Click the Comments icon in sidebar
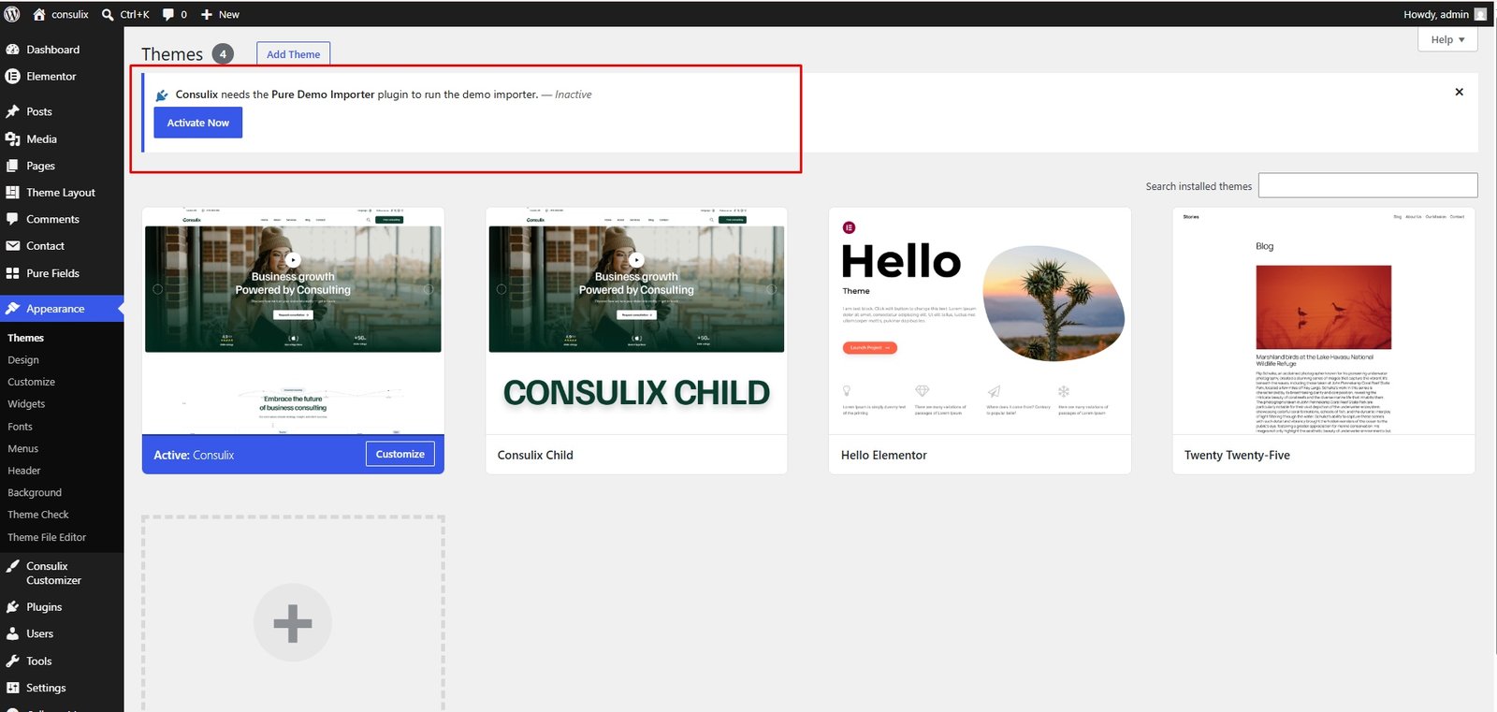The image size is (1497, 712). [13, 219]
